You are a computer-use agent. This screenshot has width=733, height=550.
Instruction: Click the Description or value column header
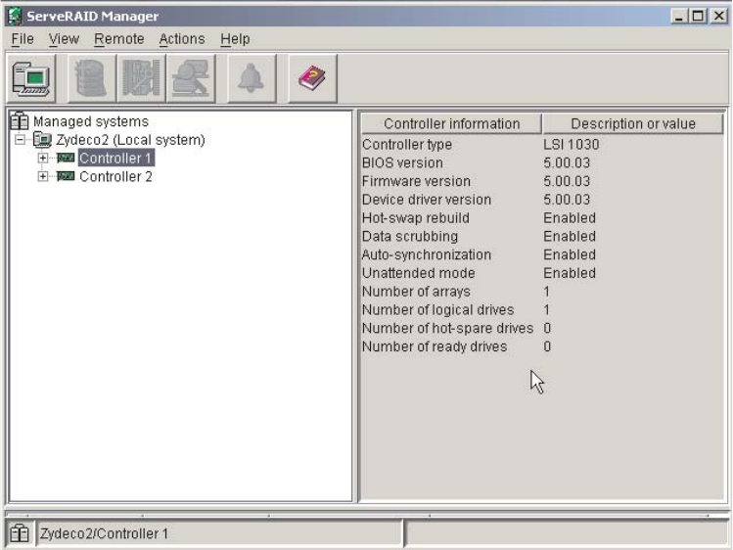click(x=632, y=124)
